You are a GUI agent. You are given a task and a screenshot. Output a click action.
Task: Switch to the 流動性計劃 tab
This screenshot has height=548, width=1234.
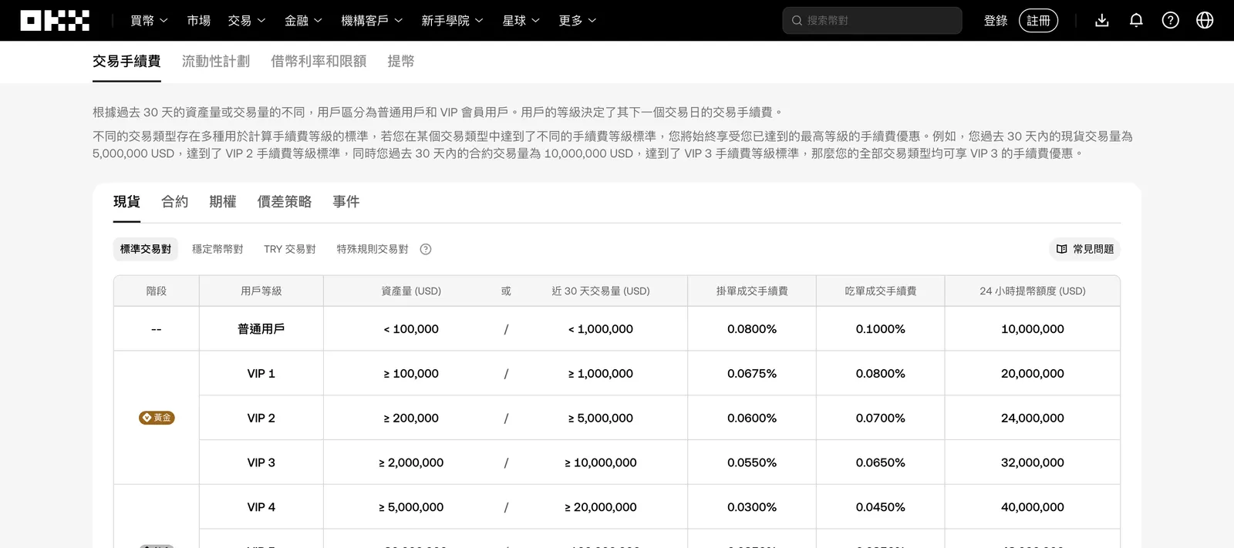[216, 61]
